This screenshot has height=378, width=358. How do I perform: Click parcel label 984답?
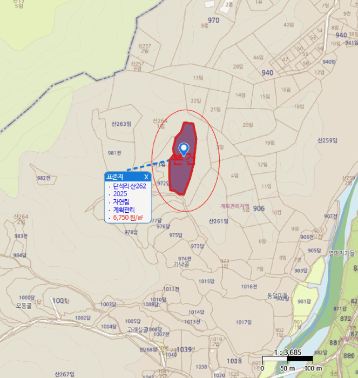tap(20, 255)
